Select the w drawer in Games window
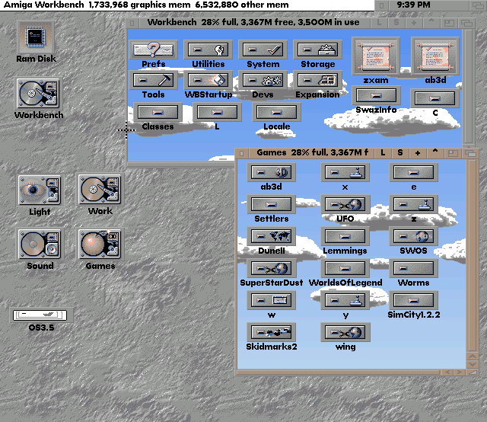 (272, 300)
